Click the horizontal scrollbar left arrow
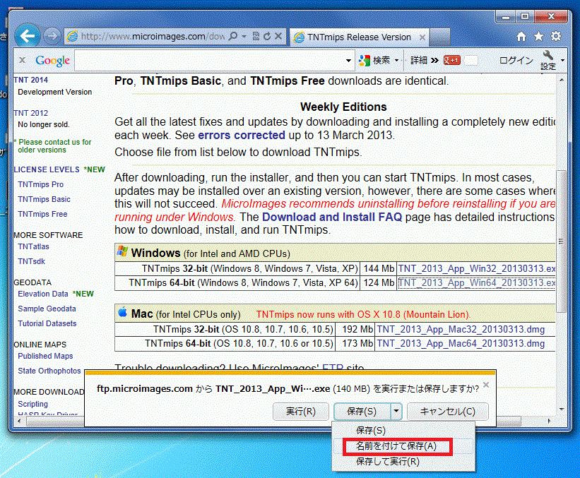580x478 pixels. 19,421
